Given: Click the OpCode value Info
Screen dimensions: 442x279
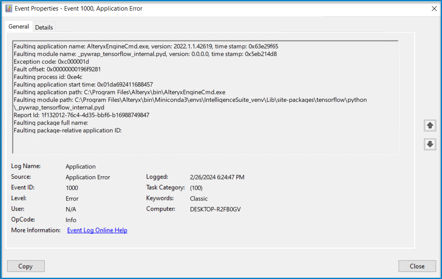Looking at the screenshot, I should pos(71,220).
